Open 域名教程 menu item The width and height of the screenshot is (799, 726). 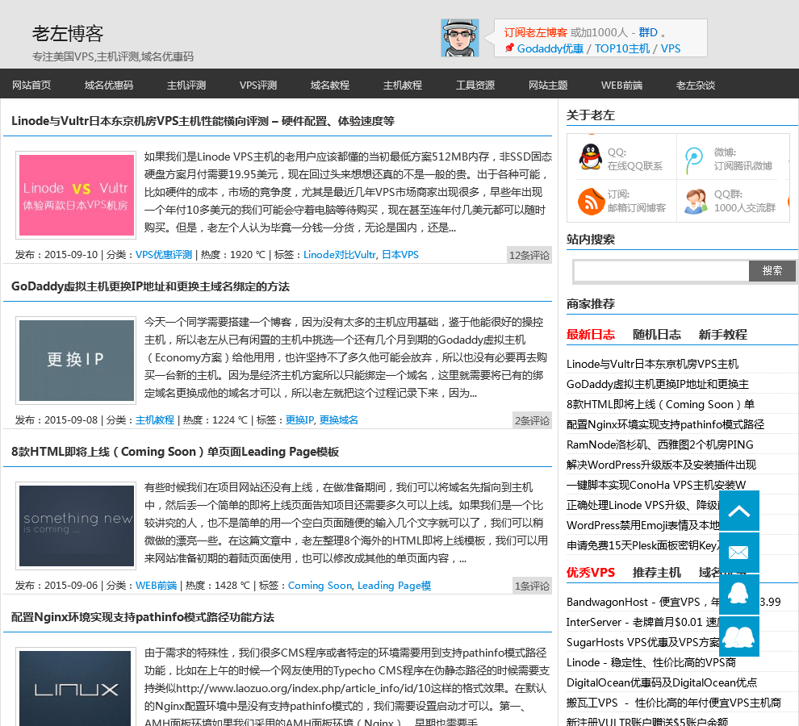330,85
